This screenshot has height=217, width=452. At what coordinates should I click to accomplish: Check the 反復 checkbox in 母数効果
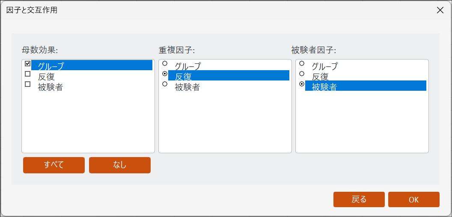pos(28,74)
